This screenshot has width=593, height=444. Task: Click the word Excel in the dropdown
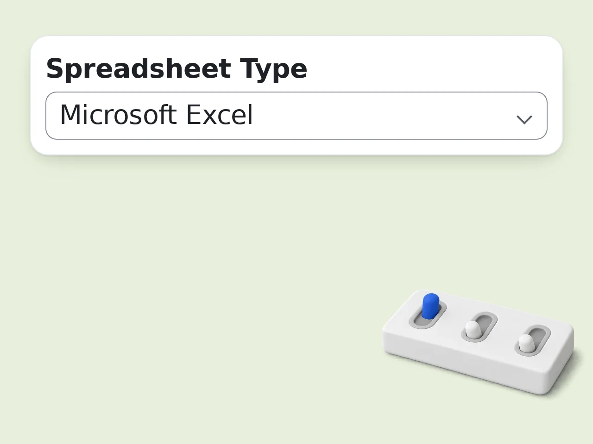pos(219,115)
